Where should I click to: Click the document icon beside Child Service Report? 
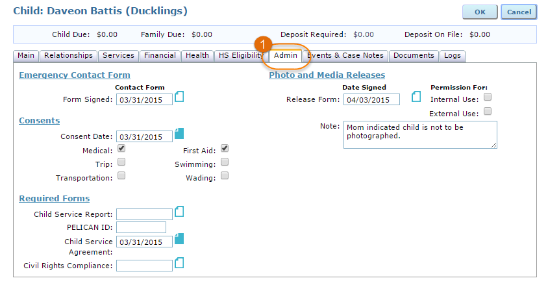click(180, 212)
